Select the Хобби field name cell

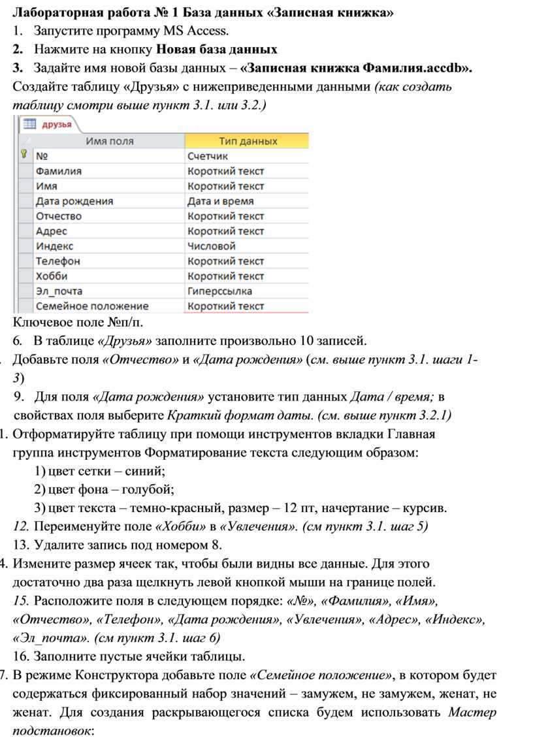109,276
